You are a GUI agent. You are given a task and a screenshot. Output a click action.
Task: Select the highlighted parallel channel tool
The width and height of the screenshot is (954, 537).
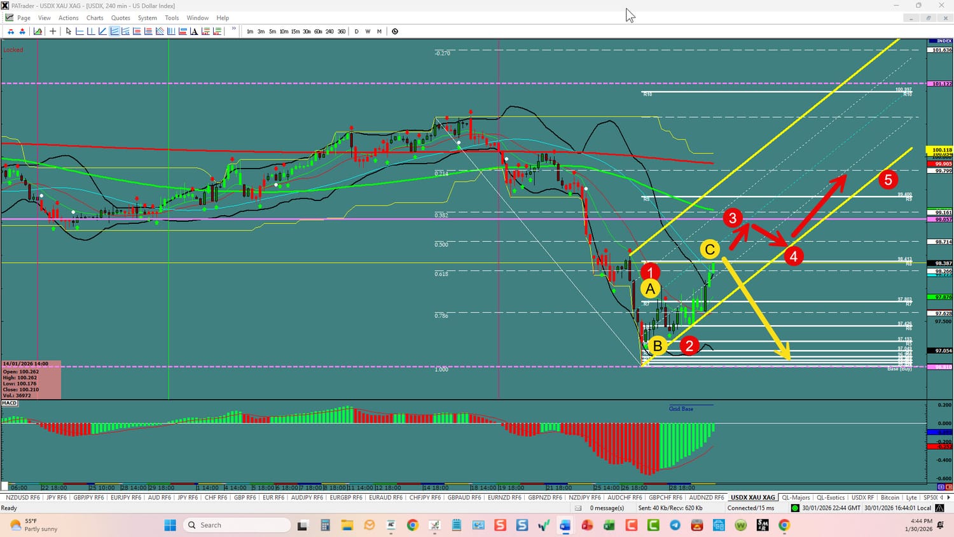tap(114, 31)
